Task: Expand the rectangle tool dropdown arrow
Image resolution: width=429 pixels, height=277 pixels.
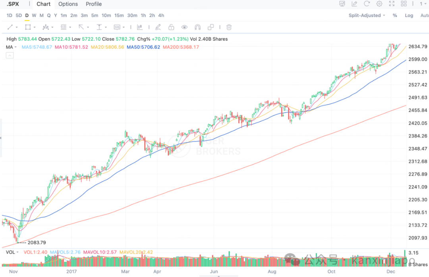Action: [x=35, y=27]
